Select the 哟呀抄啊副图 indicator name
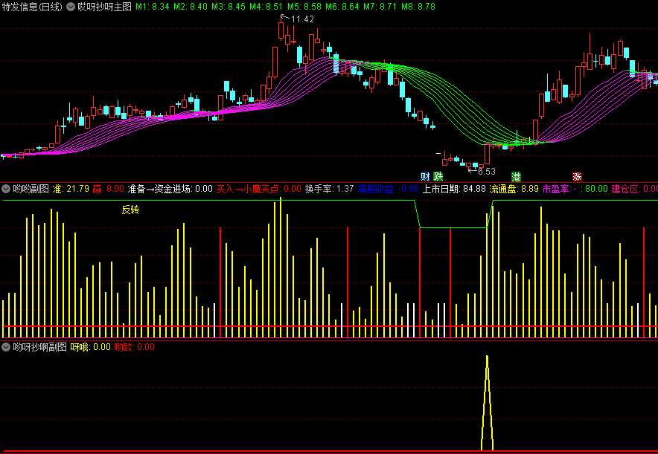Screen dimensions: 658x454 click(x=40, y=347)
